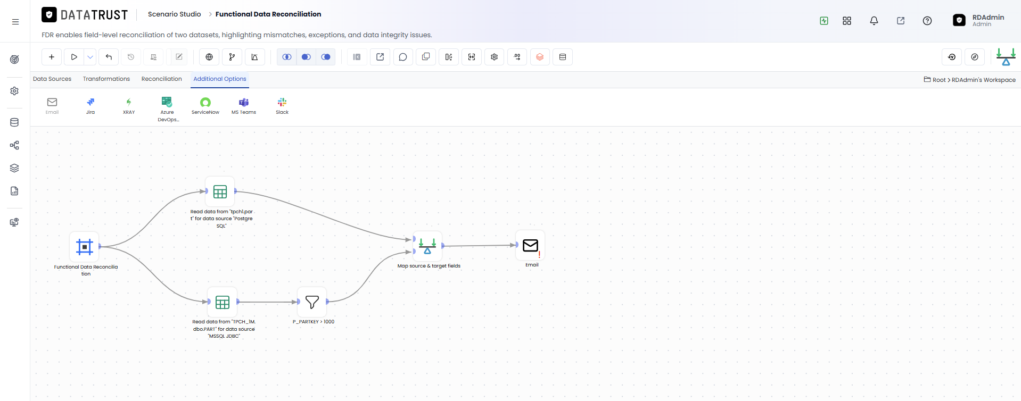Screen dimensions: 1021x401
Task: Click the large balance reconciliation icon top-right
Action: [x=1006, y=57]
